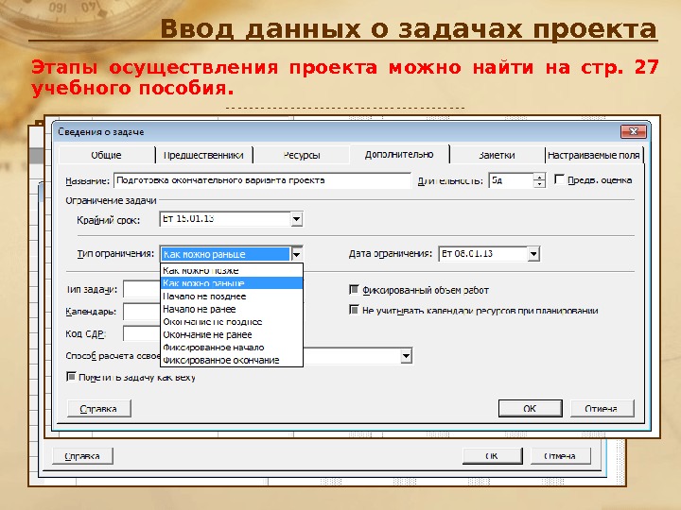Viewport: 681px width, 510px height.
Task: Select Начало не ранее constraint
Action: tap(232, 309)
